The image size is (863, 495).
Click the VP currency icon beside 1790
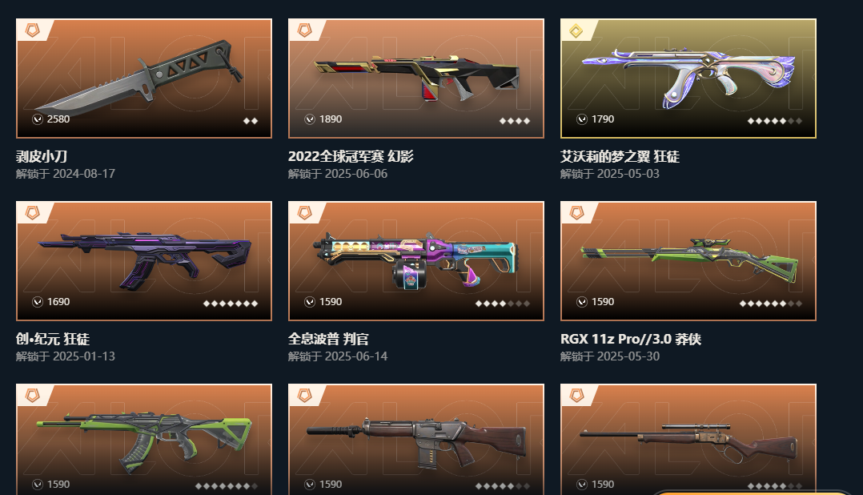click(582, 119)
